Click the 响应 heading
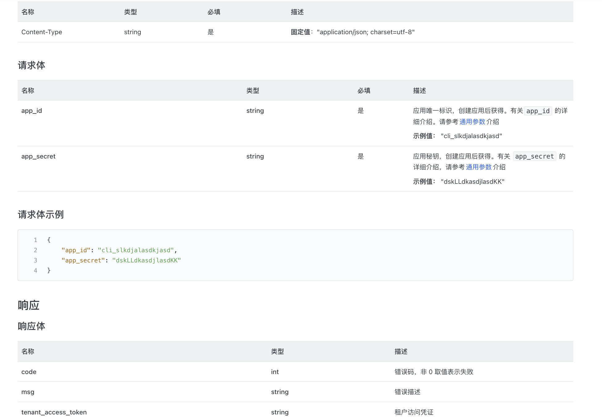602x420 pixels. coord(29,305)
